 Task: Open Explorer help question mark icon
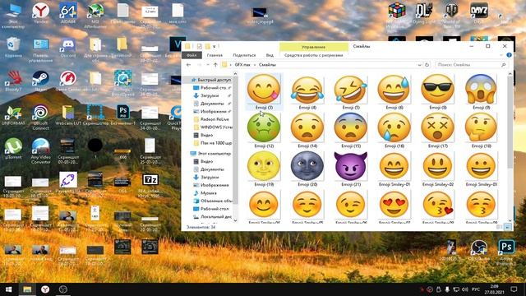pos(509,55)
